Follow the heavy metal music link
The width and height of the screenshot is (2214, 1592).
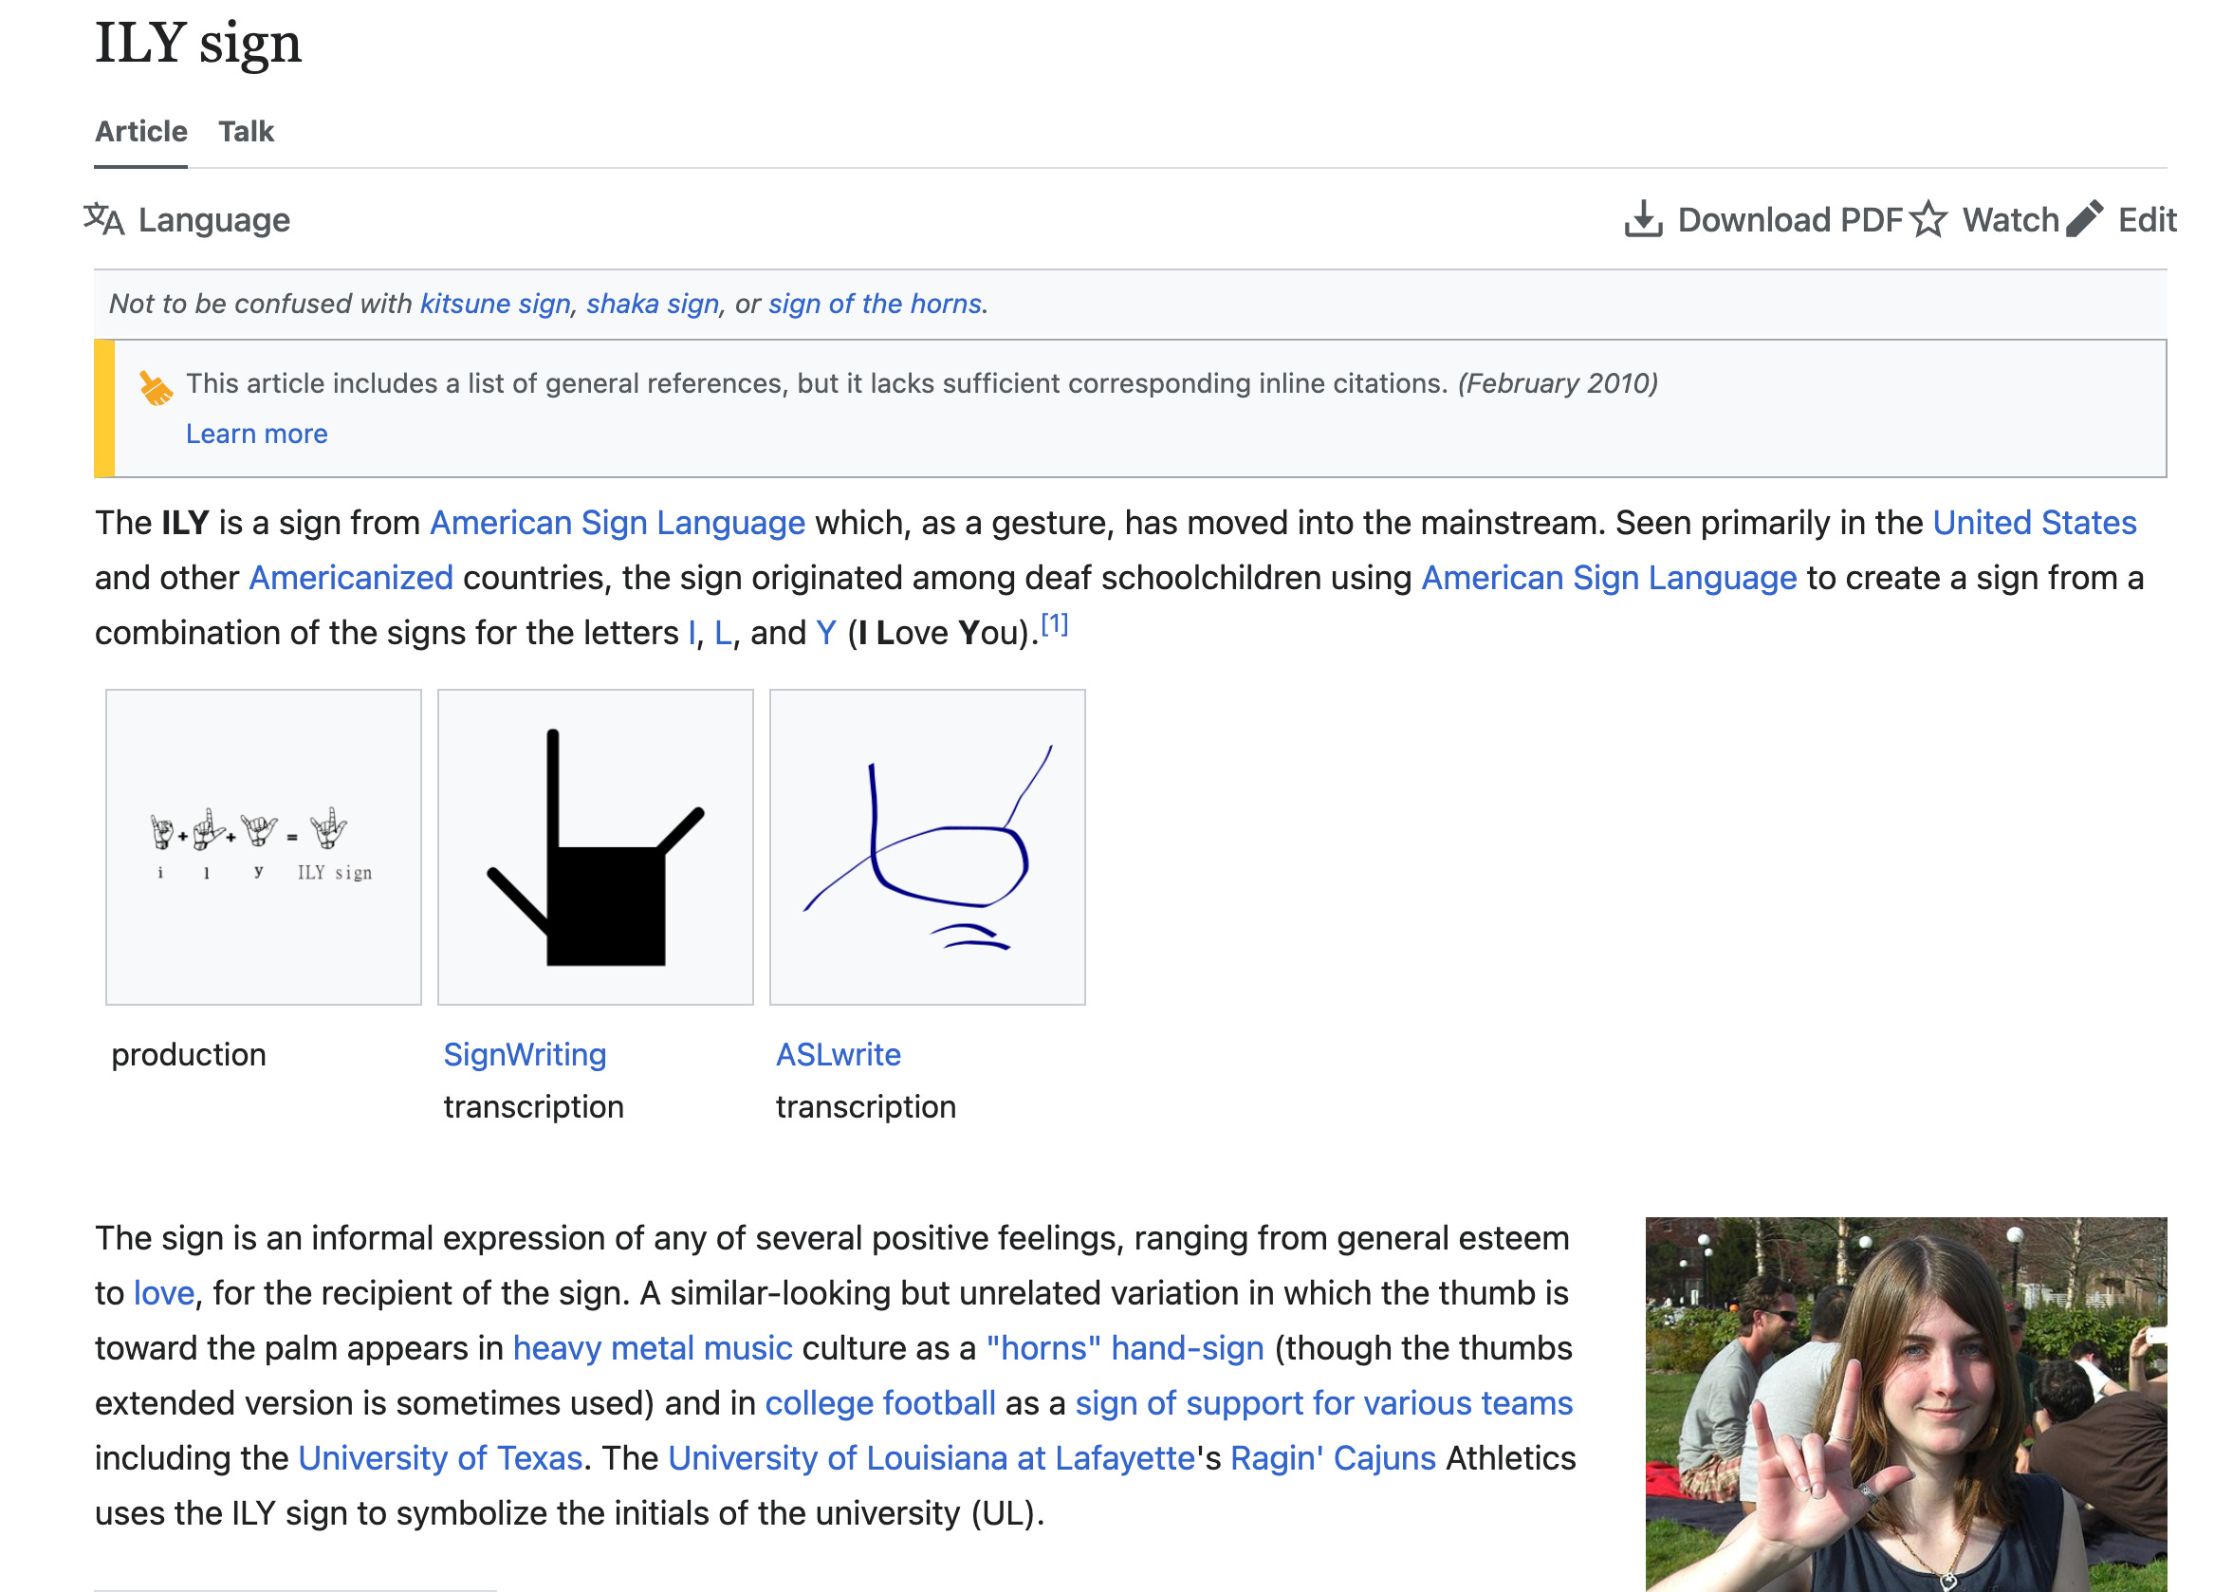[x=652, y=1348]
